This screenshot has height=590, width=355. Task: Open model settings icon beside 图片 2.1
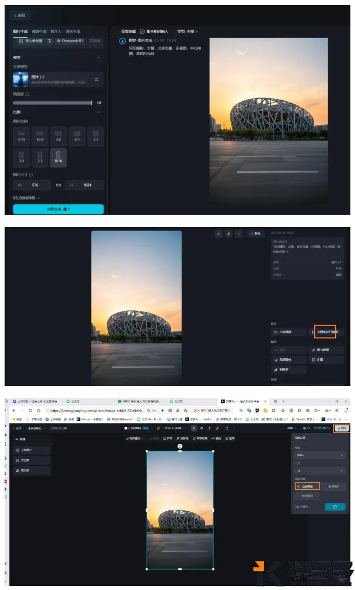pyautogui.click(x=97, y=79)
